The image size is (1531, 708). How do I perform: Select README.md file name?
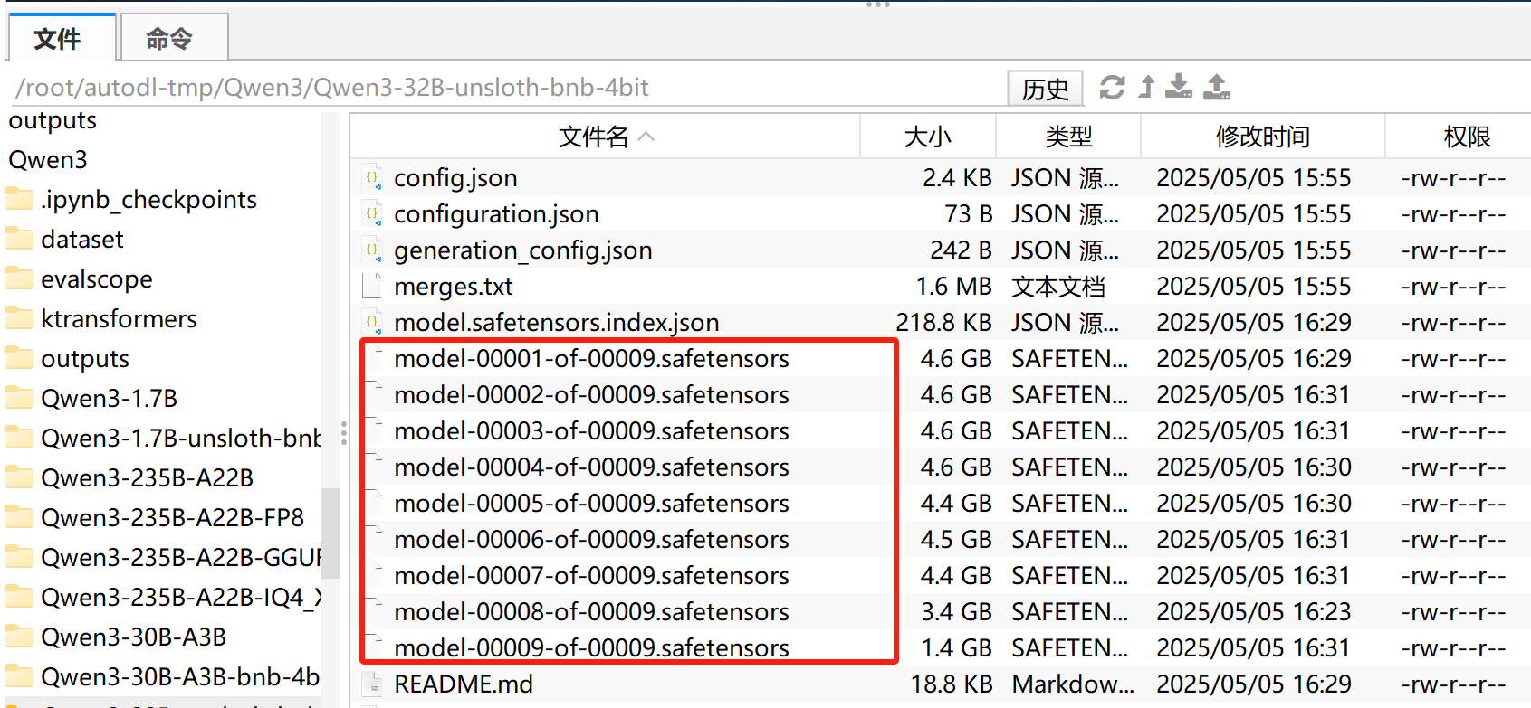pos(464,684)
